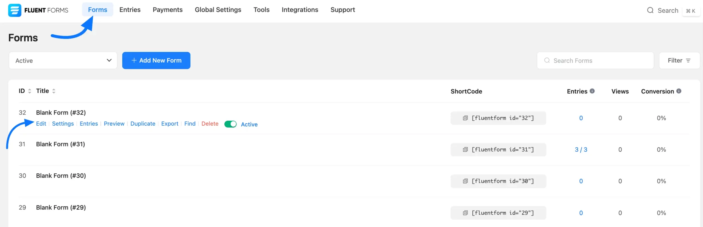
Task: Click Add New Form button
Action: [x=156, y=60]
